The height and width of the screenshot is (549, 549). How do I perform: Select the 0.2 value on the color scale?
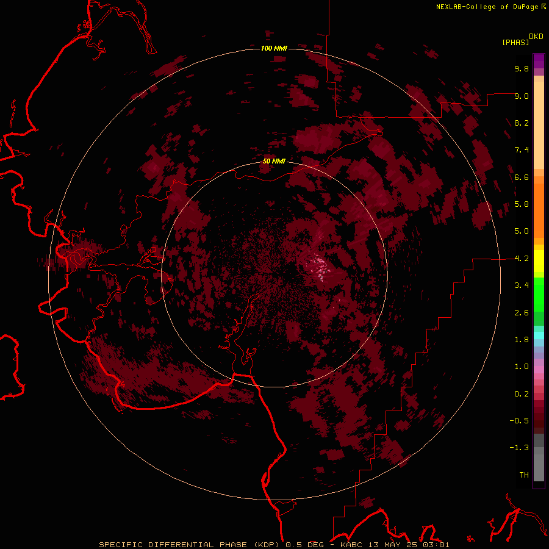522,394
